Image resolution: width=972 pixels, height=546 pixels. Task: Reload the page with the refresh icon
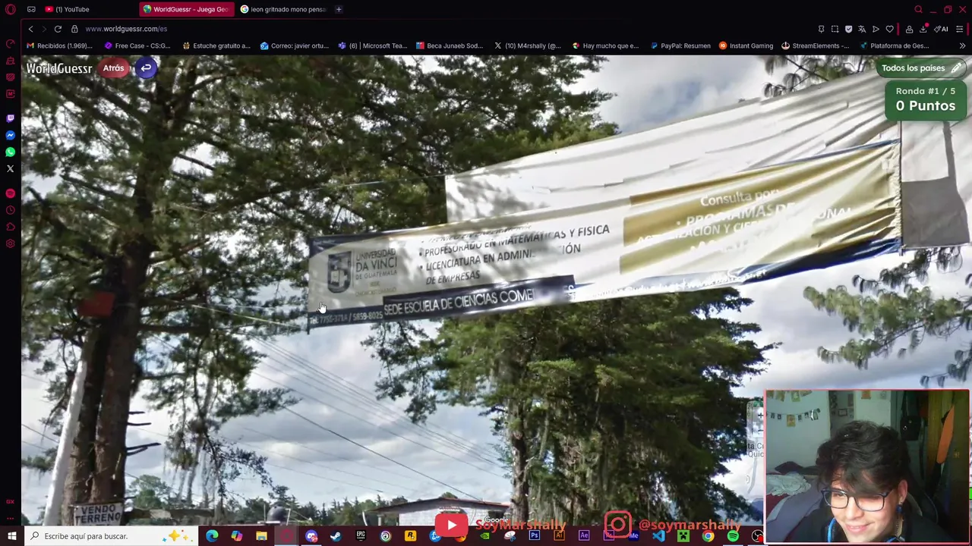[x=58, y=29]
